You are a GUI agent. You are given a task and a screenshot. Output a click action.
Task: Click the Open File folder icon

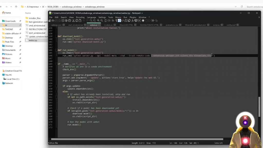click(x=53, y=21)
